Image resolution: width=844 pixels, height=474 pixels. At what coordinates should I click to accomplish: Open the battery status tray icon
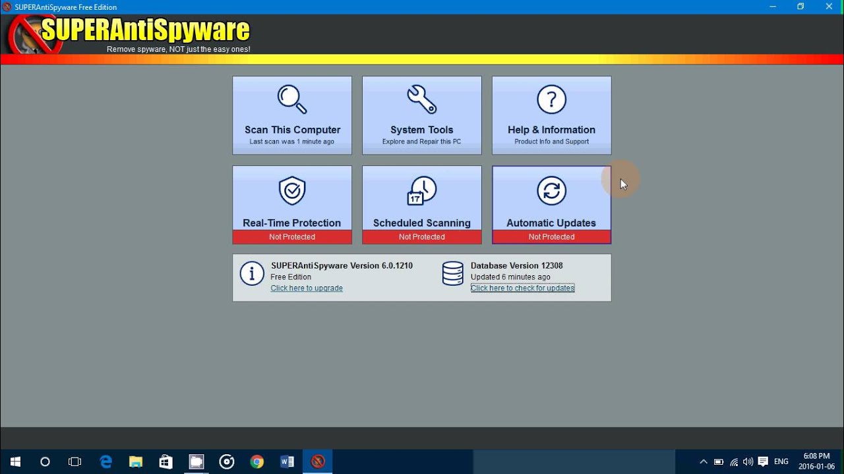click(719, 462)
